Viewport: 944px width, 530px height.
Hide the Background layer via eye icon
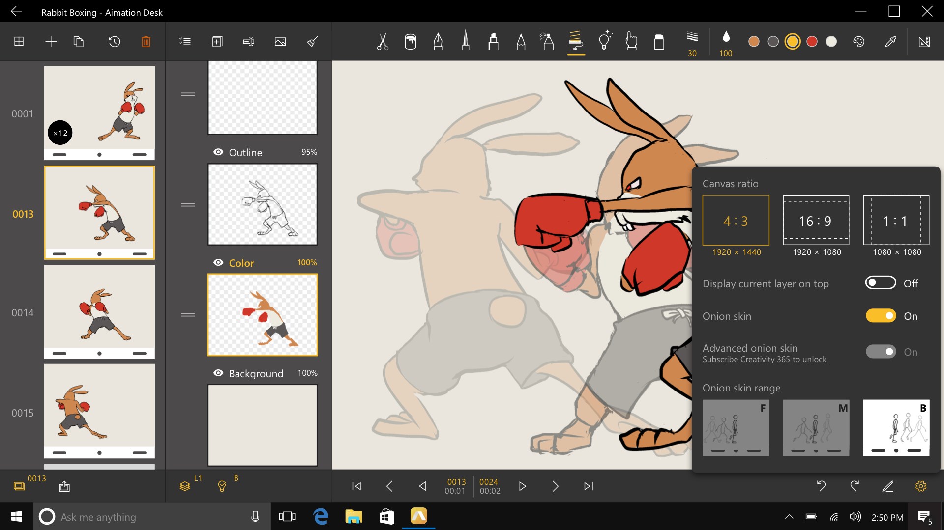(x=218, y=373)
